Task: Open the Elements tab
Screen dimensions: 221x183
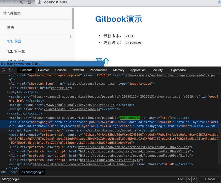Action: [x=26, y=70]
